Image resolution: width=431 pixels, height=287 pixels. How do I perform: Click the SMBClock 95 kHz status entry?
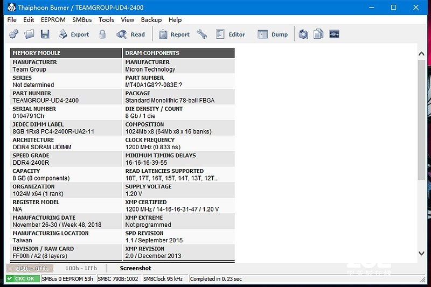163,279
